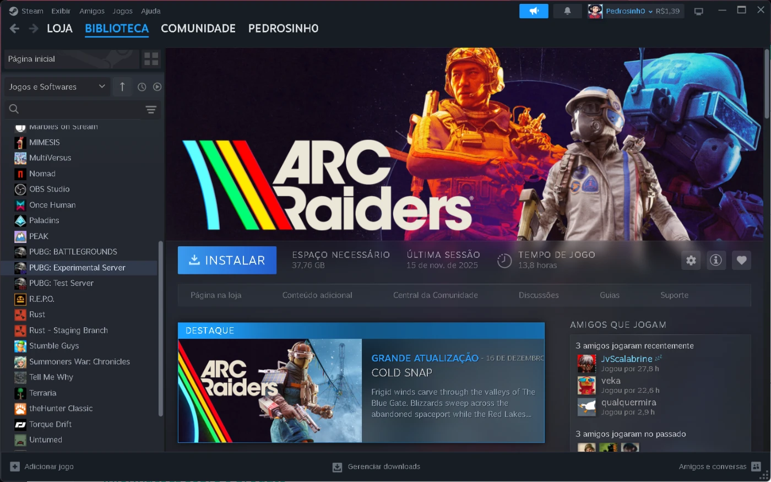Click the INSTALAR button
The height and width of the screenshot is (482, 771).
pos(227,261)
